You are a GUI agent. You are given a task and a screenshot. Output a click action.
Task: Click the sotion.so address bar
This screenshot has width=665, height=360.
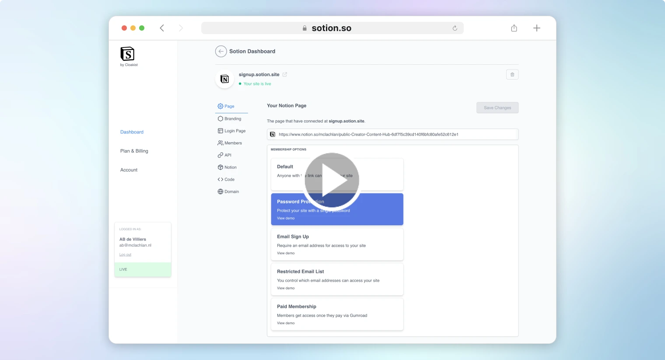[x=332, y=28]
